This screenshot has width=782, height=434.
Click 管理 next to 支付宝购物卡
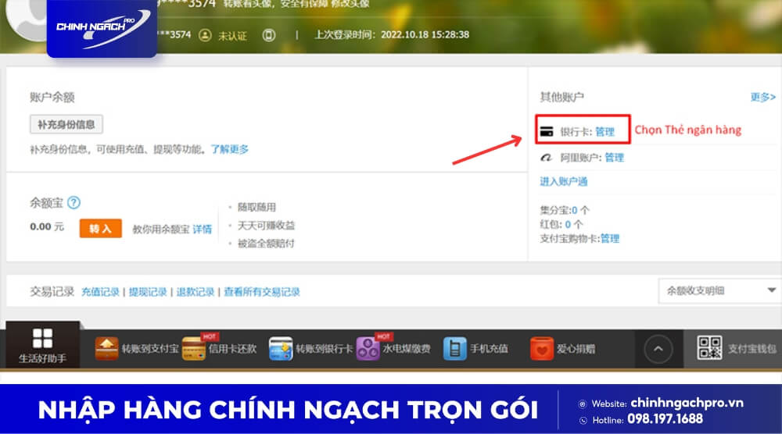click(609, 238)
